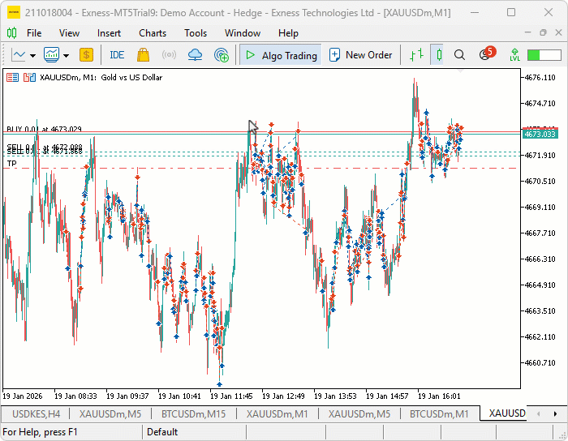The height and width of the screenshot is (441, 568).
Task: Open account notifications with badge 5
Action: [x=487, y=54]
